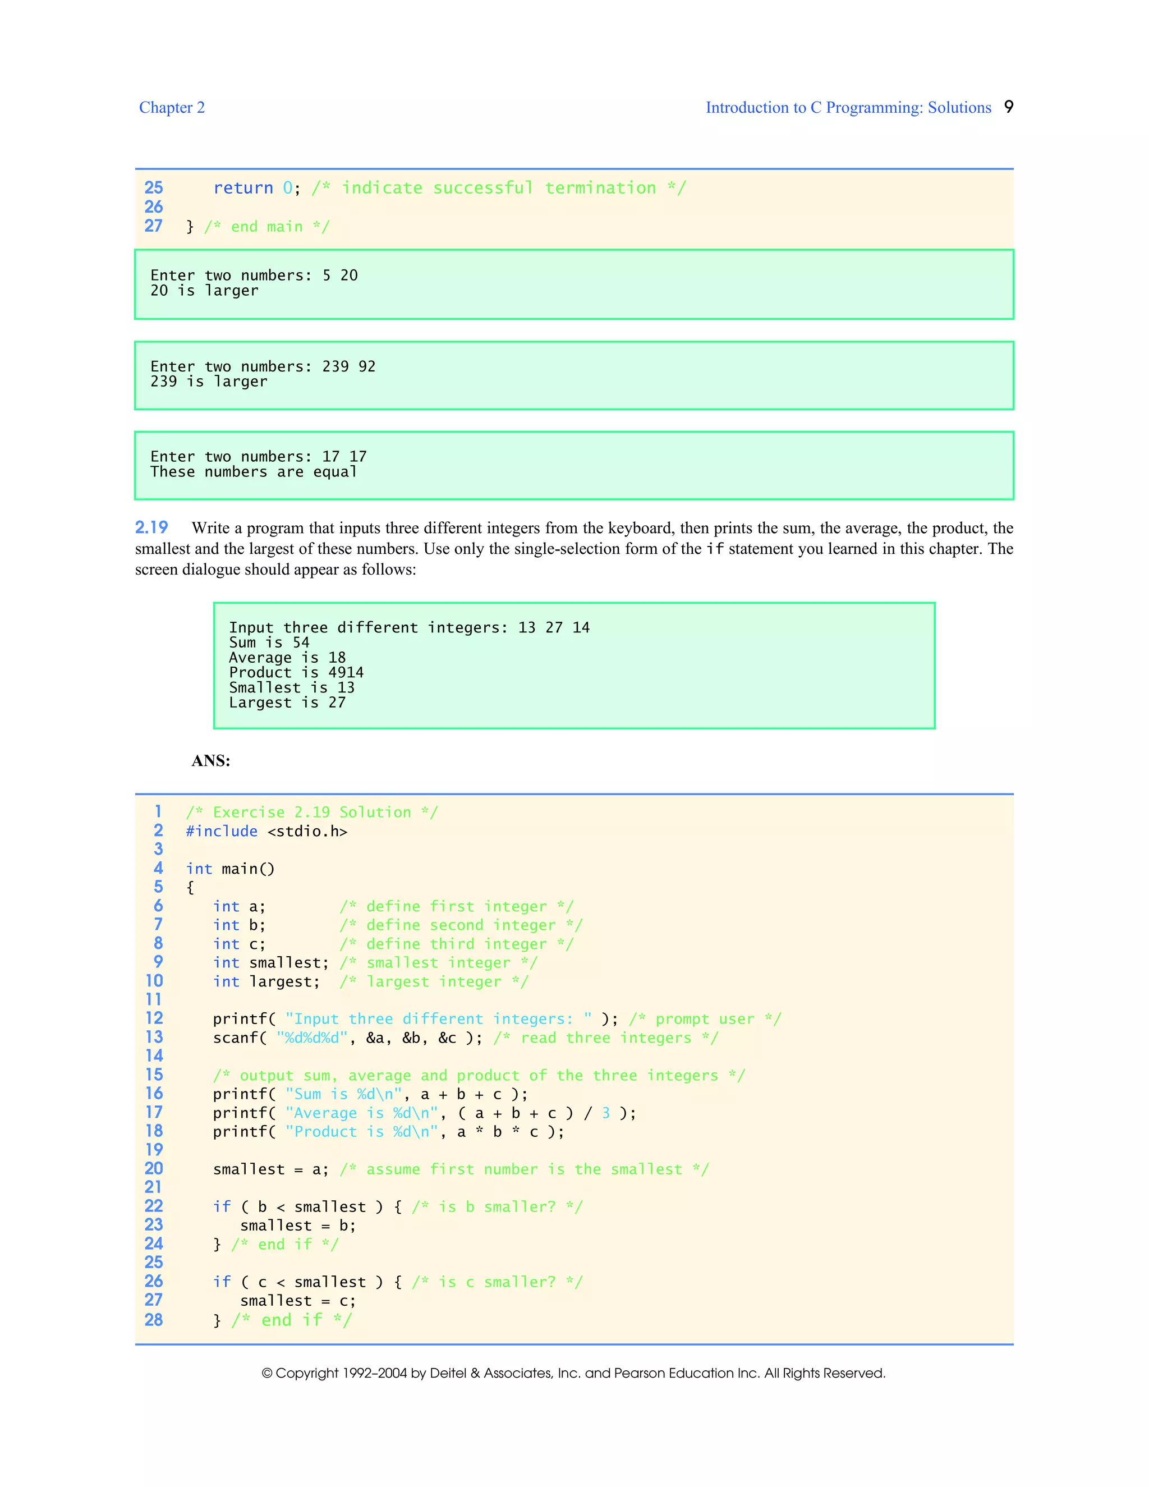Click the exercise number '2.19'
Viewport: 1149px width, 1487px height.
click(151, 527)
